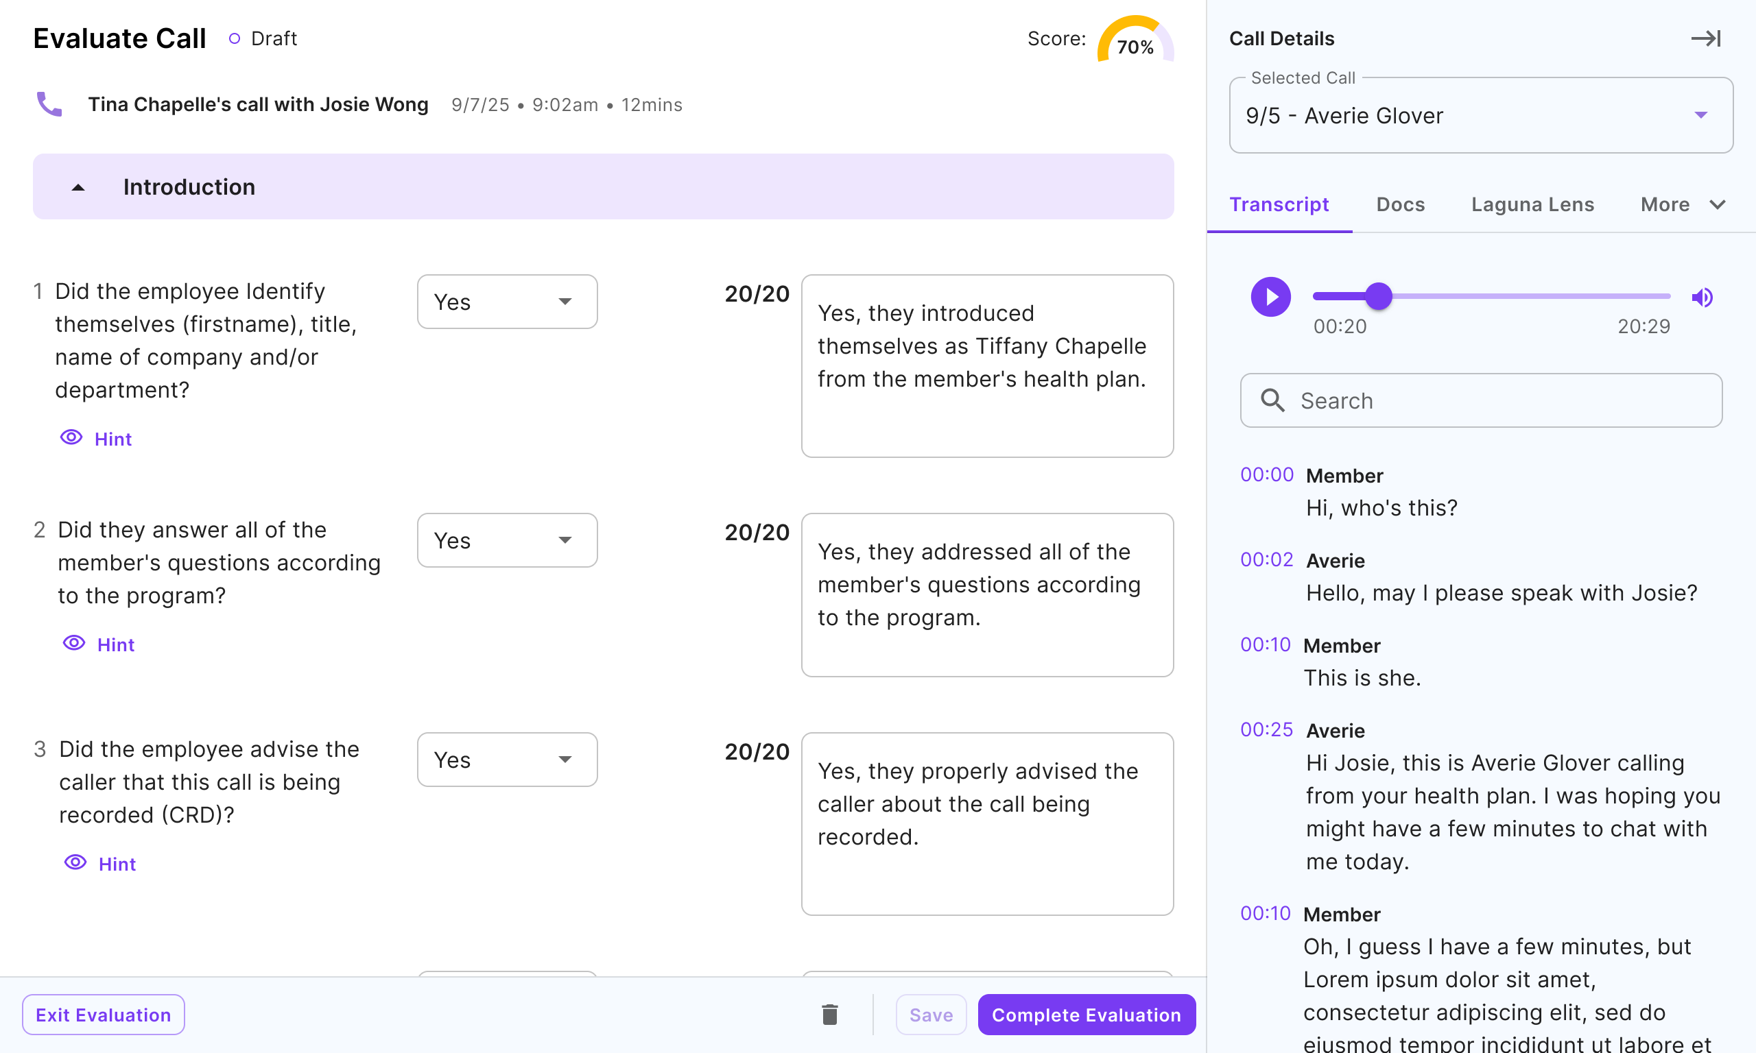Image resolution: width=1756 pixels, height=1053 pixels.
Task: Edit the question 3 comment box
Action: pos(986,823)
